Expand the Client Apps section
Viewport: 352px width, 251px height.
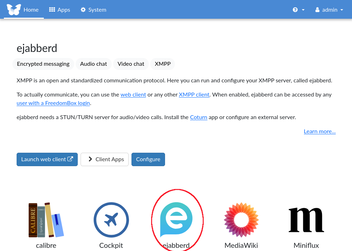pyautogui.click(x=105, y=159)
